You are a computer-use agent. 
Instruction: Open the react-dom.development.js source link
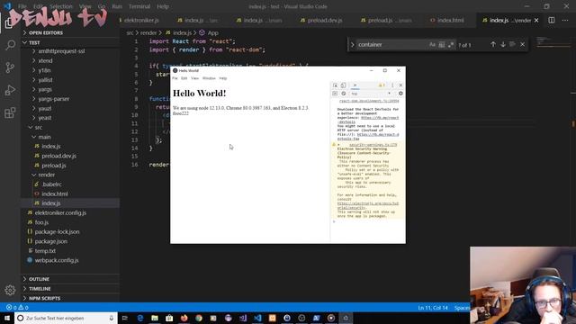point(369,101)
